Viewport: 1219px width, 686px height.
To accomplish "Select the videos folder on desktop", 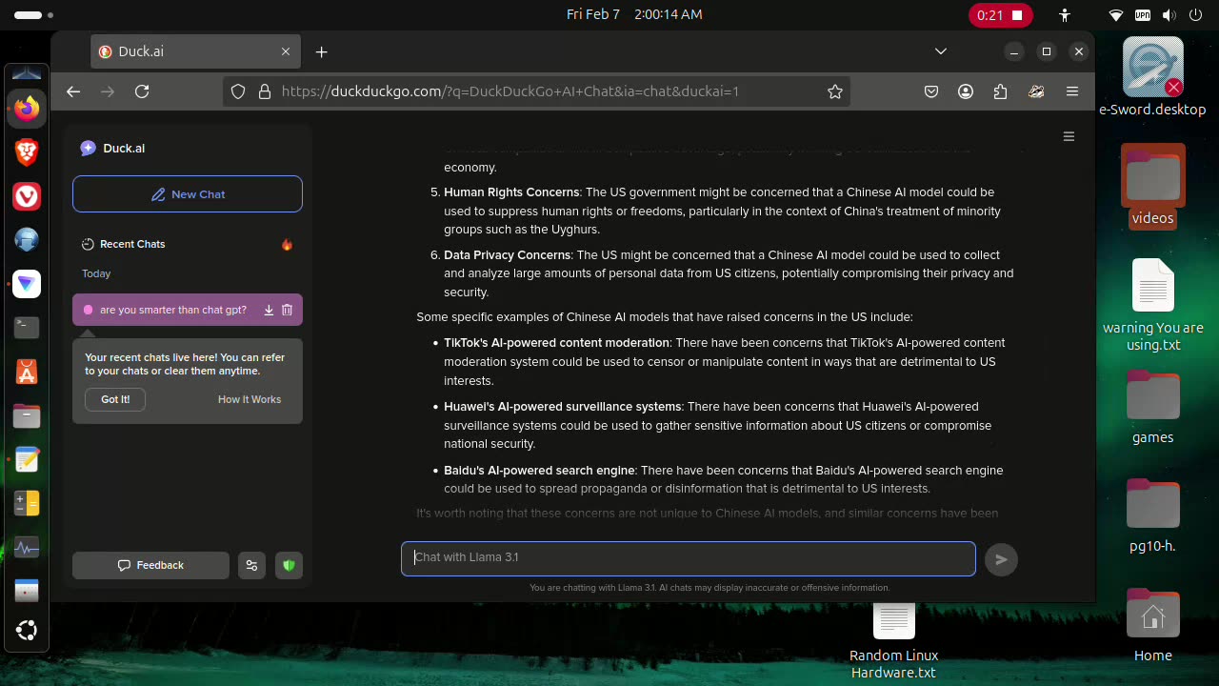I will point(1152,186).
